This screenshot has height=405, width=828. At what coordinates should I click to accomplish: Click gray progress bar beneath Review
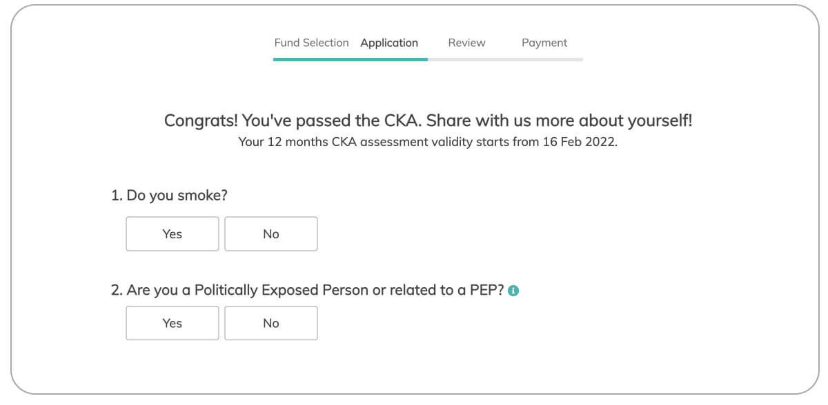click(x=466, y=59)
